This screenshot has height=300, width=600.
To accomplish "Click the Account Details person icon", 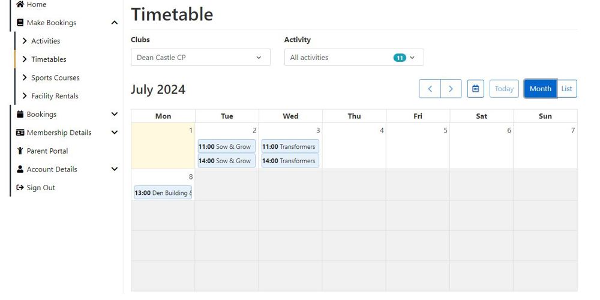I will [x=20, y=169].
